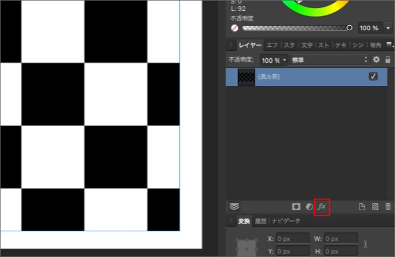Click the no-color red slash icon
The height and width of the screenshot is (257, 395).
[235, 27]
